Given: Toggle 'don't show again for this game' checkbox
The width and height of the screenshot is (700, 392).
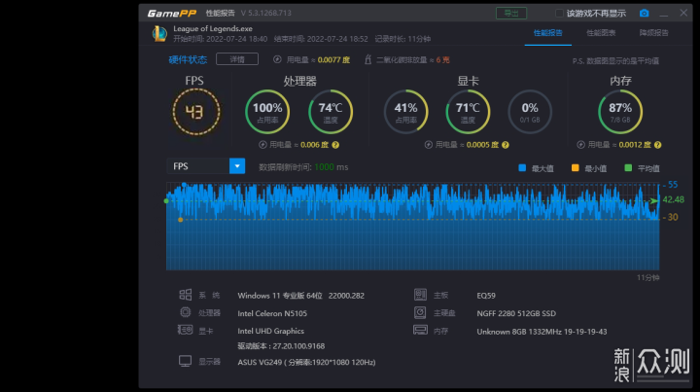Looking at the screenshot, I should [559, 14].
